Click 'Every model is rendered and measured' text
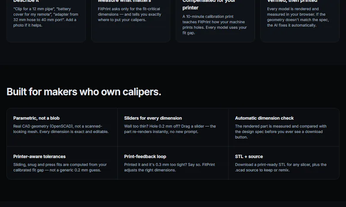346x207 pixels. [298, 17]
